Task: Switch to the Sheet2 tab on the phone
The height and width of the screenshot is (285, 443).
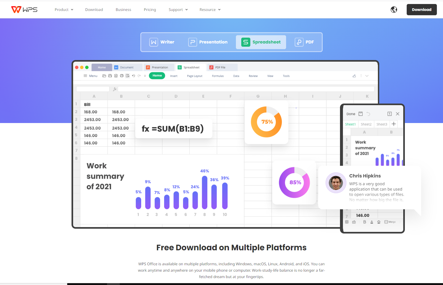Action: pos(366,124)
